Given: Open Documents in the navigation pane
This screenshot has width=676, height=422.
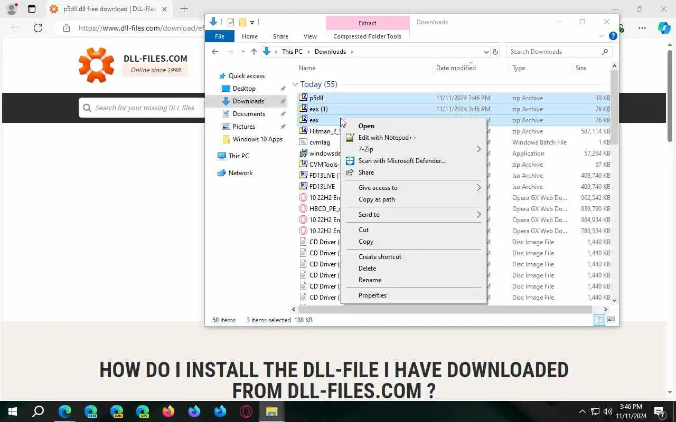Looking at the screenshot, I should pyautogui.click(x=249, y=114).
